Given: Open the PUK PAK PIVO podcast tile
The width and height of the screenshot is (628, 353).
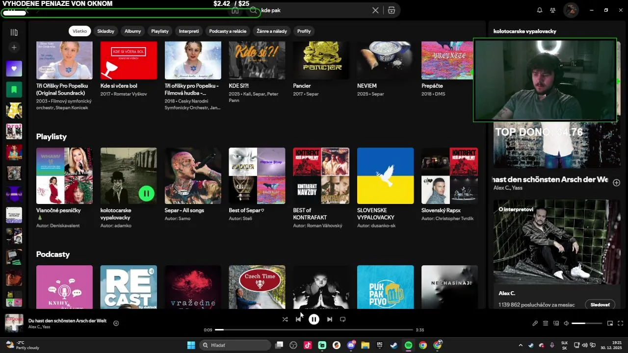Looking at the screenshot, I should tap(386, 287).
